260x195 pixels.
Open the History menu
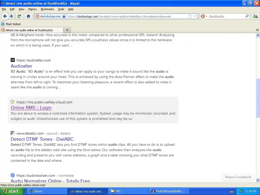32,9
